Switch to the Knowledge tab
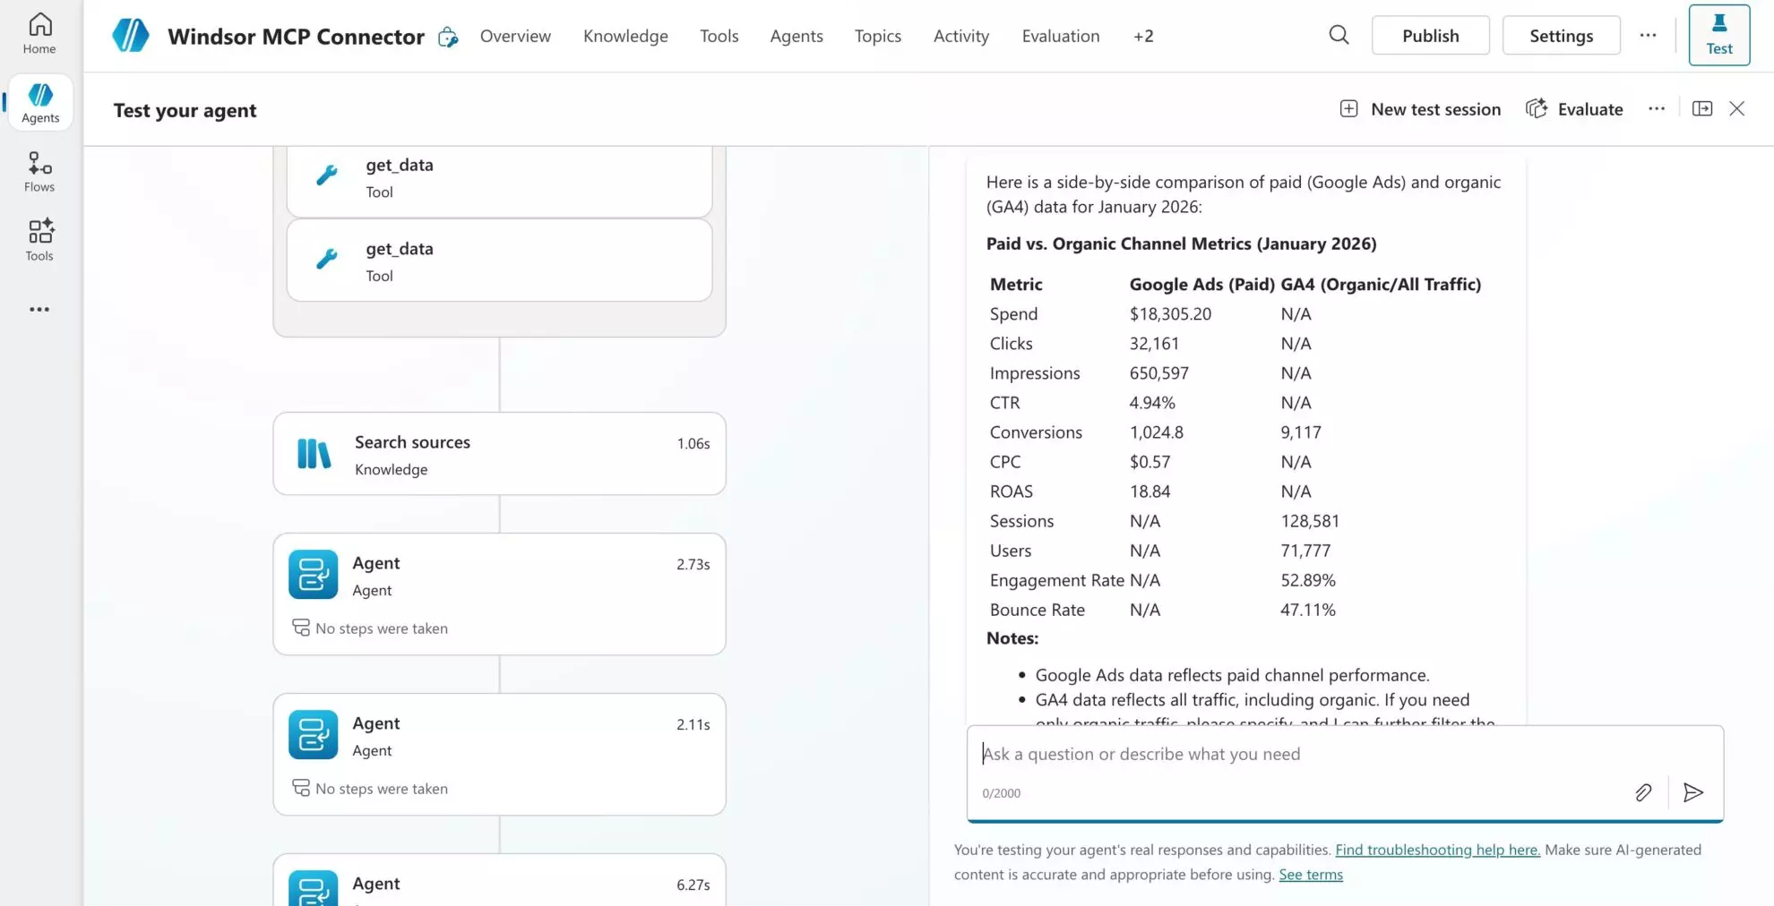This screenshot has height=906, width=1774. pyautogui.click(x=625, y=36)
